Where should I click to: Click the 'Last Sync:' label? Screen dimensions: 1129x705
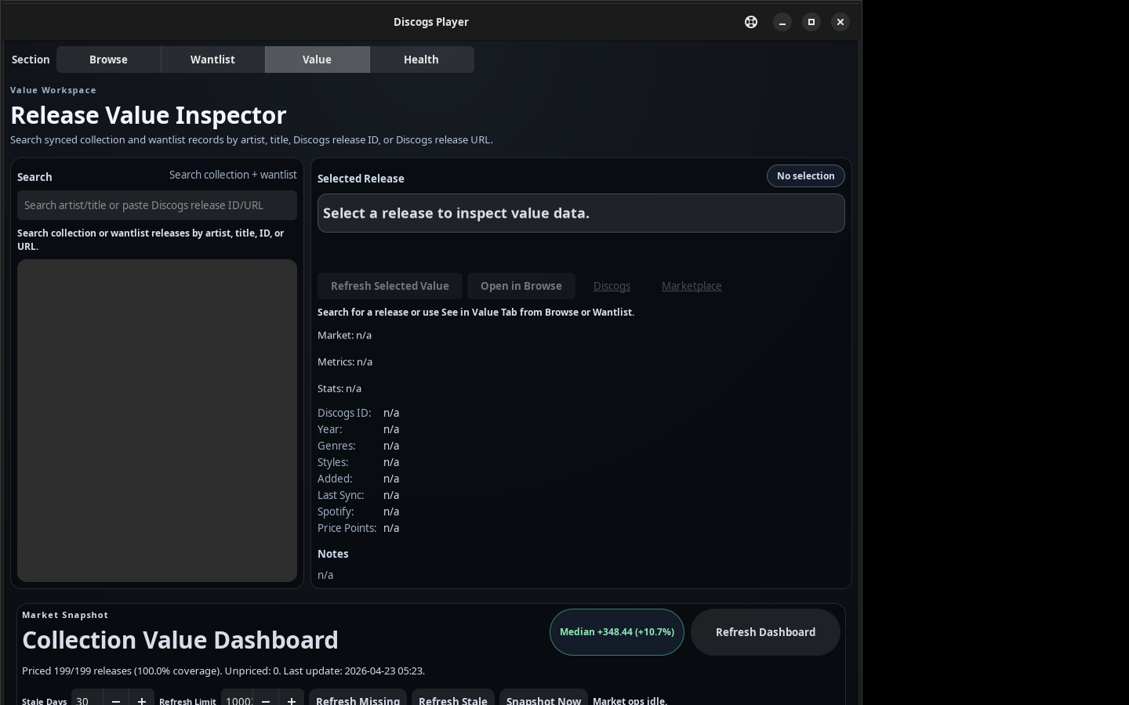coord(340,495)
